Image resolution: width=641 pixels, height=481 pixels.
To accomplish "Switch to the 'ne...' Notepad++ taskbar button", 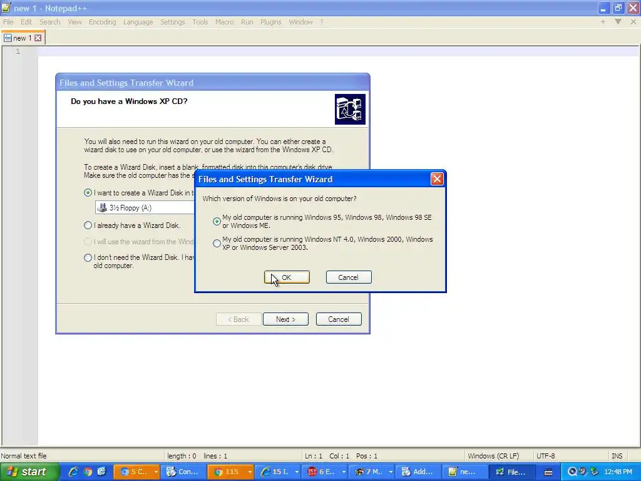I will pos(465,472).
